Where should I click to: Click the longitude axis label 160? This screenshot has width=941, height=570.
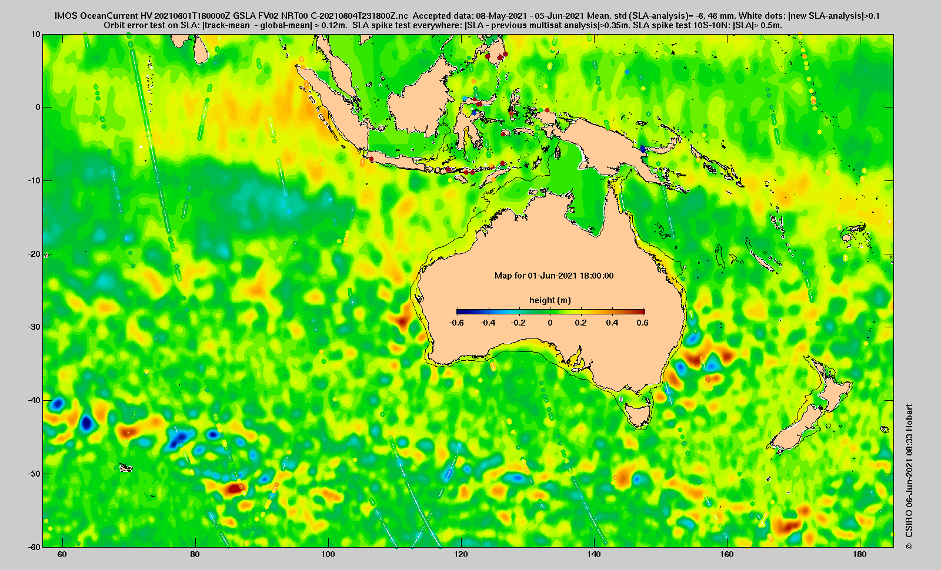pos(727,555)
